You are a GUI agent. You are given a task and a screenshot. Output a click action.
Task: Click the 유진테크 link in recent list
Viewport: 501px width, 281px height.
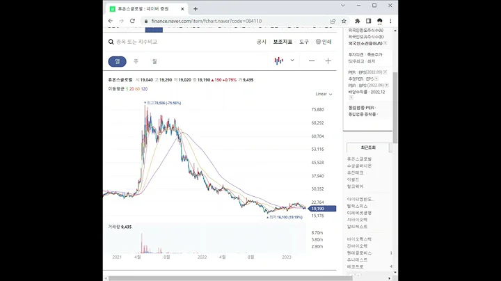(355, 172)
